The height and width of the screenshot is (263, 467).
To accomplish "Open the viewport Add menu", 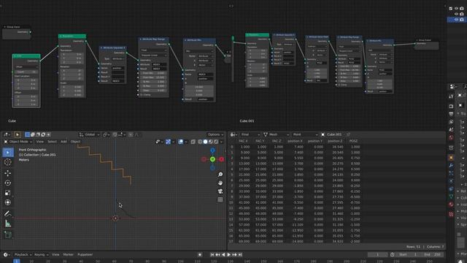I will (63, 142).
